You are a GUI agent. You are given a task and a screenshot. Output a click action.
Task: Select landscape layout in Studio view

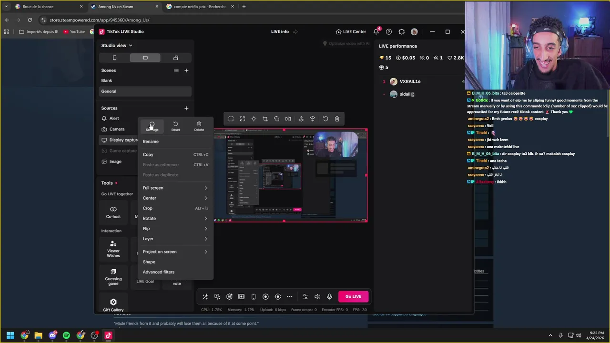click(145, 58)
